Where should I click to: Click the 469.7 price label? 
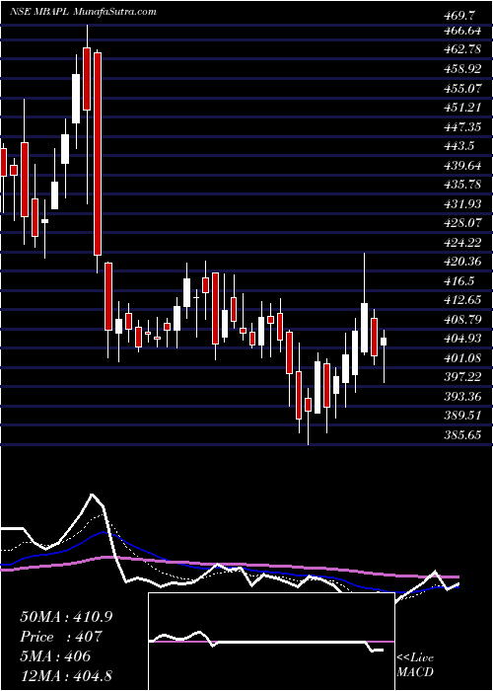[x=459, y=16]
